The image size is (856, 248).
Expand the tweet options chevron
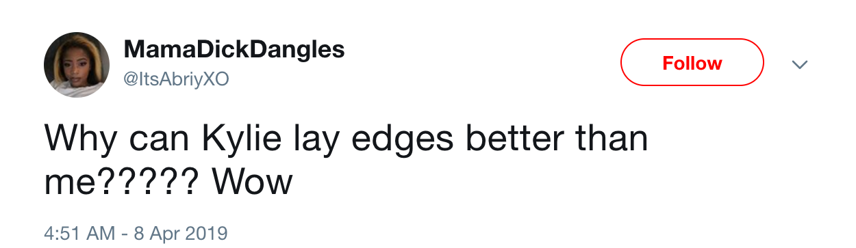[799, 64]
